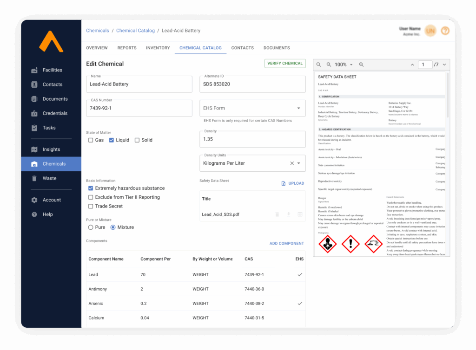Open the Insights section icon

[x=34, y=149]
